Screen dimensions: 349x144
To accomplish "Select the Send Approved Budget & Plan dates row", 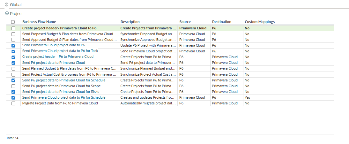I will (x=69, y=40).
